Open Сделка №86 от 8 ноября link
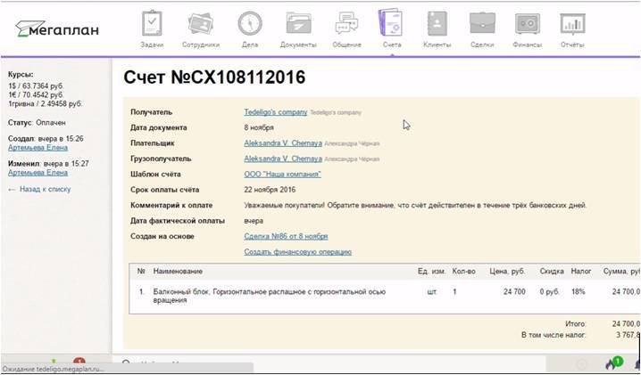641x375 pixels. coord(286,236)
